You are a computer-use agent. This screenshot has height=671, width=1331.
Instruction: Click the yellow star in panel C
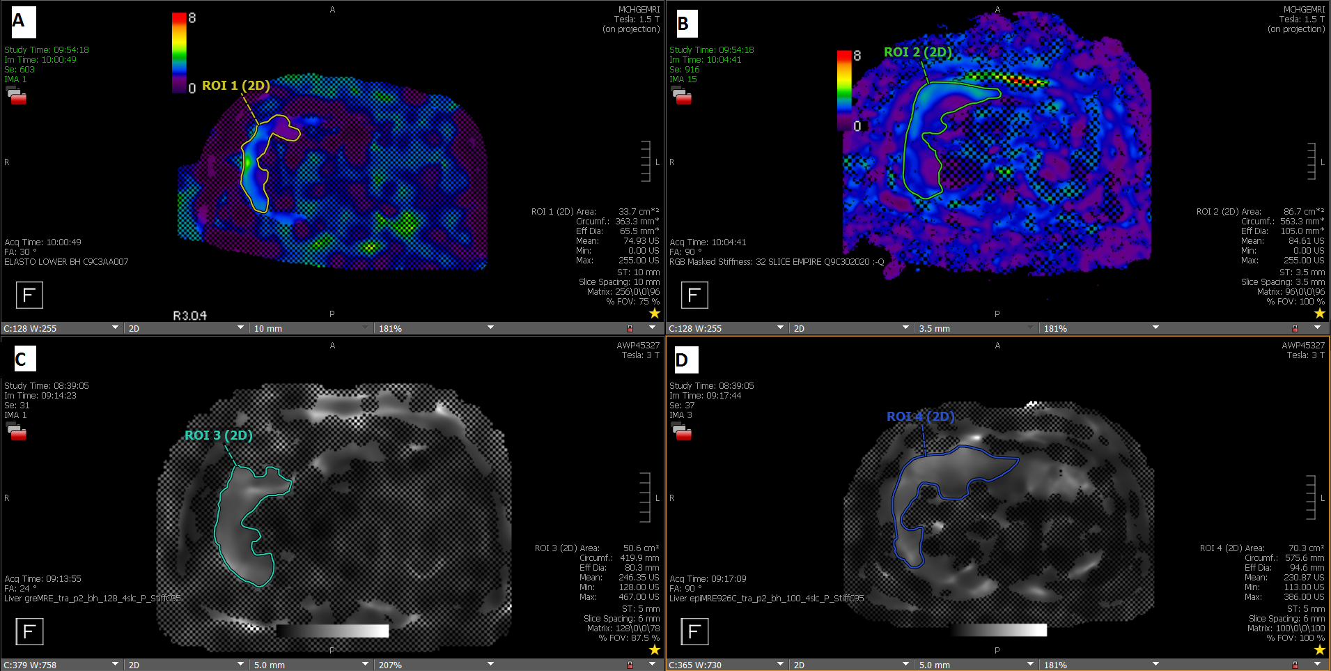pyautogui.click(x=654, y=649)
